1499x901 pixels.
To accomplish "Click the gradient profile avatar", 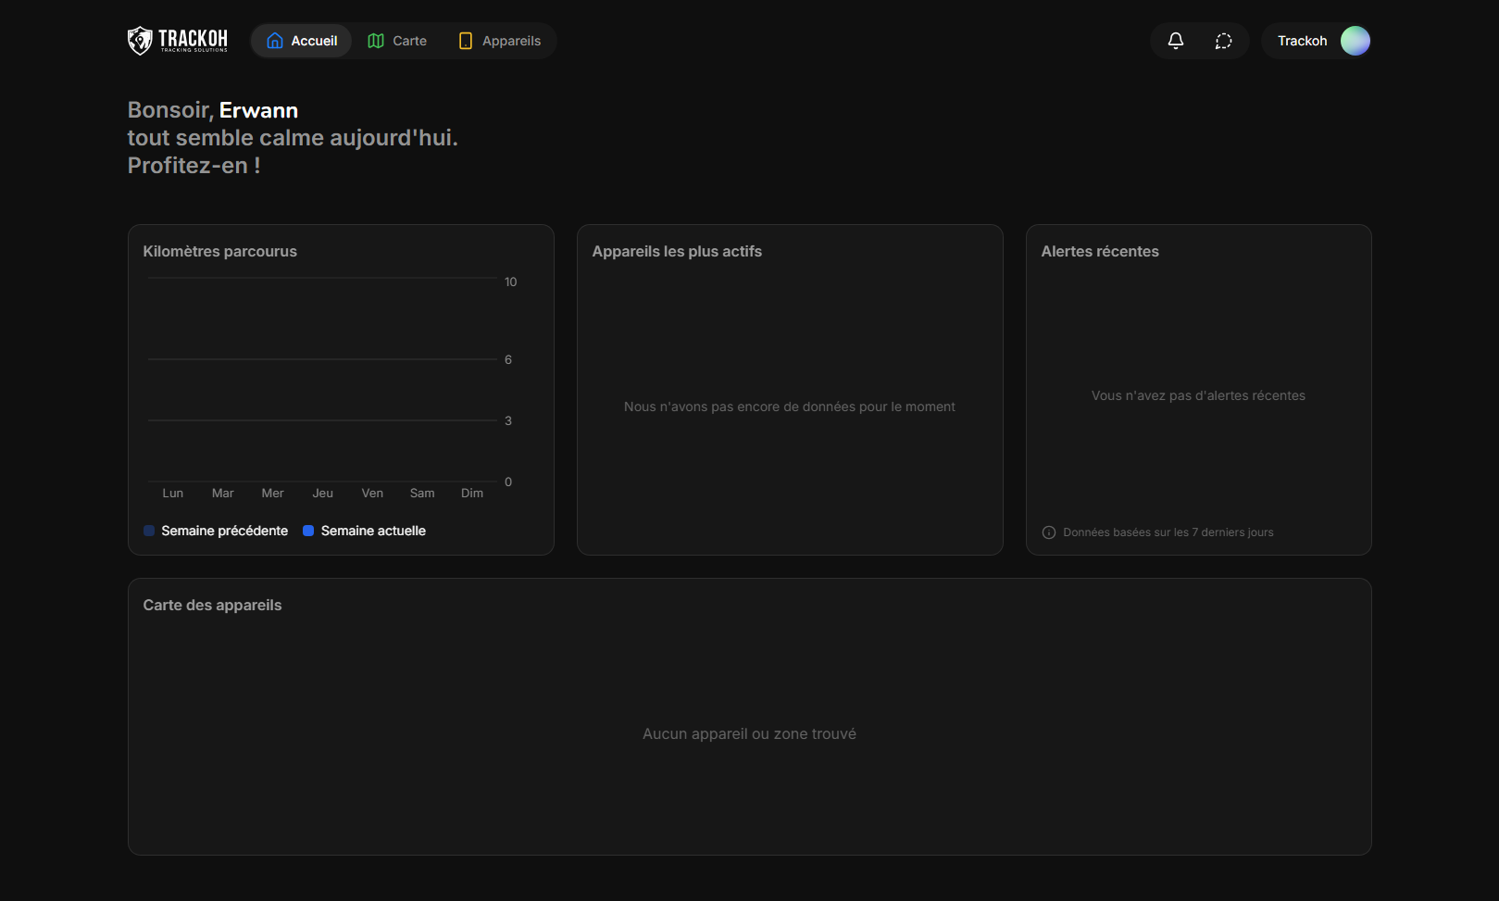I will (1355, 41).
